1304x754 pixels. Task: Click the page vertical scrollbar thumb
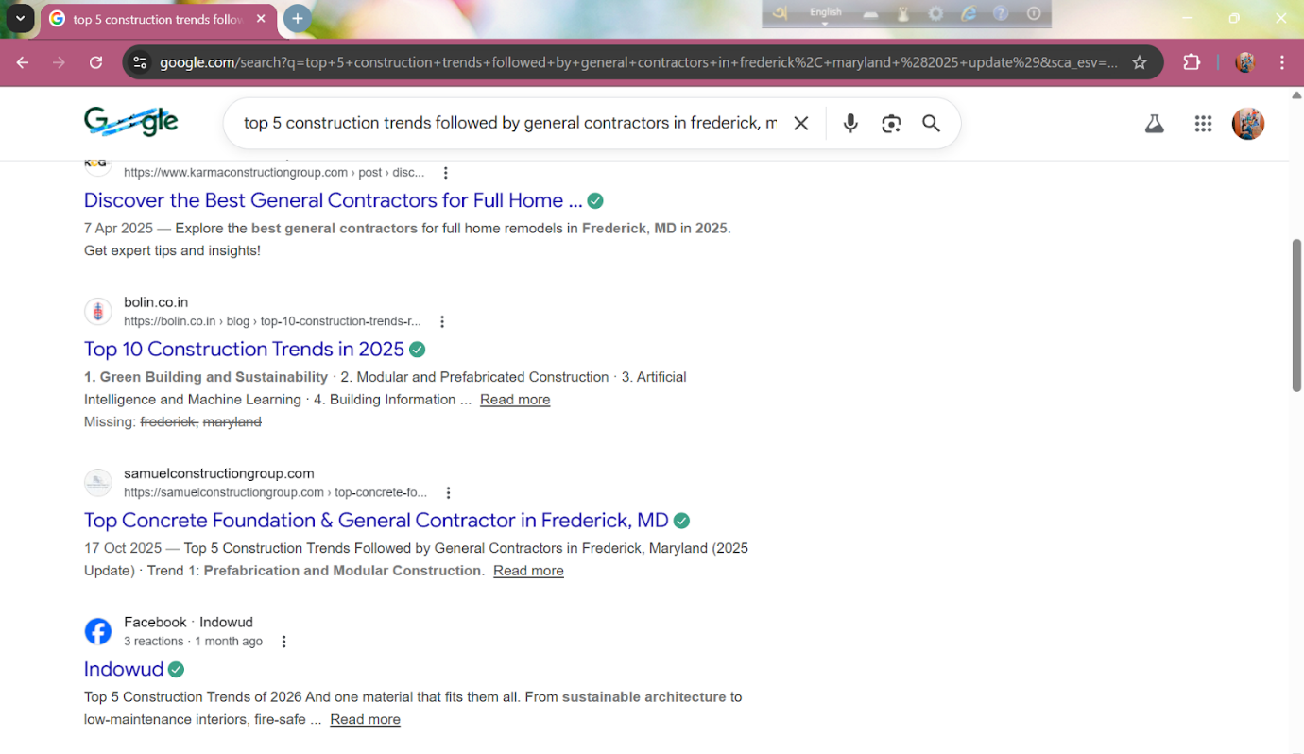tap(1296, 315)
